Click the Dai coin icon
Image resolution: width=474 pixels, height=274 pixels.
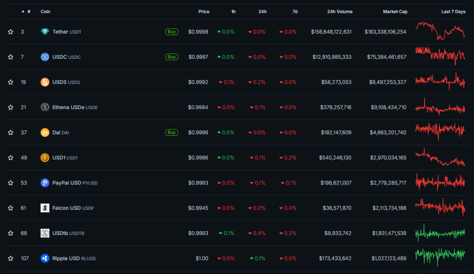pyautogui.click(x=45, y=132)
